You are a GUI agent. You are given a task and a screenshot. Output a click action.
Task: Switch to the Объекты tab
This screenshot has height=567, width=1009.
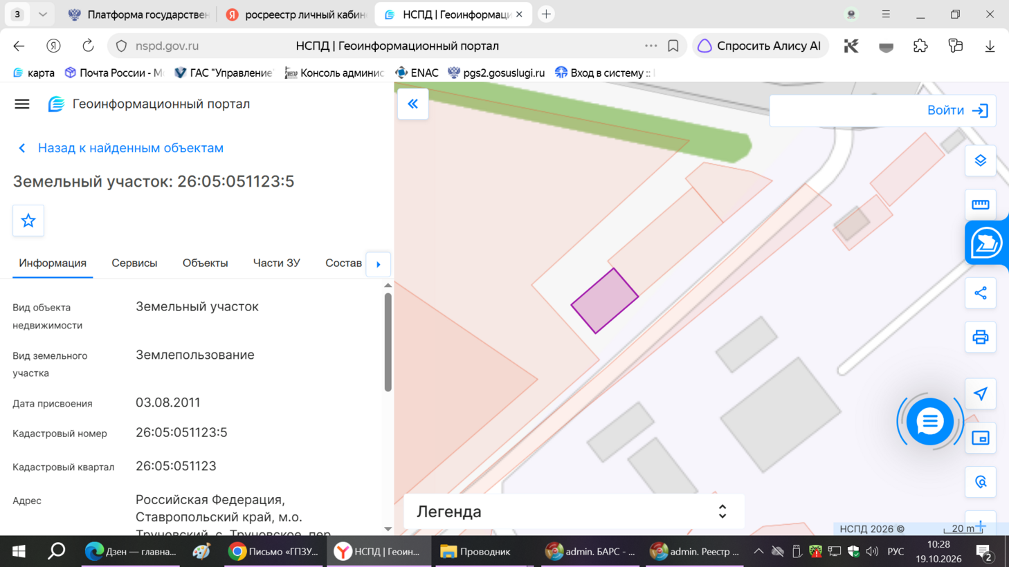[205, 263]
